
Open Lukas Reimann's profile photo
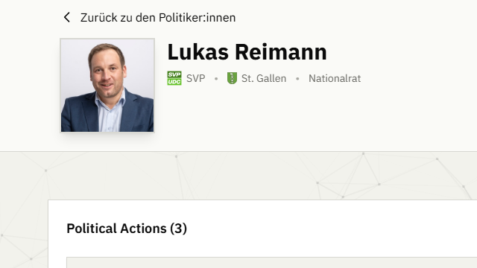(107, 86)
